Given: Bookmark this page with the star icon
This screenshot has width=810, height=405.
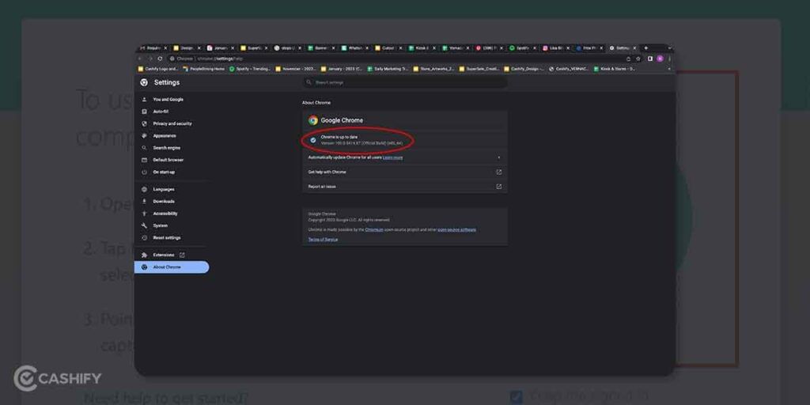Looking at the screenshot, I should coord(638,59).
